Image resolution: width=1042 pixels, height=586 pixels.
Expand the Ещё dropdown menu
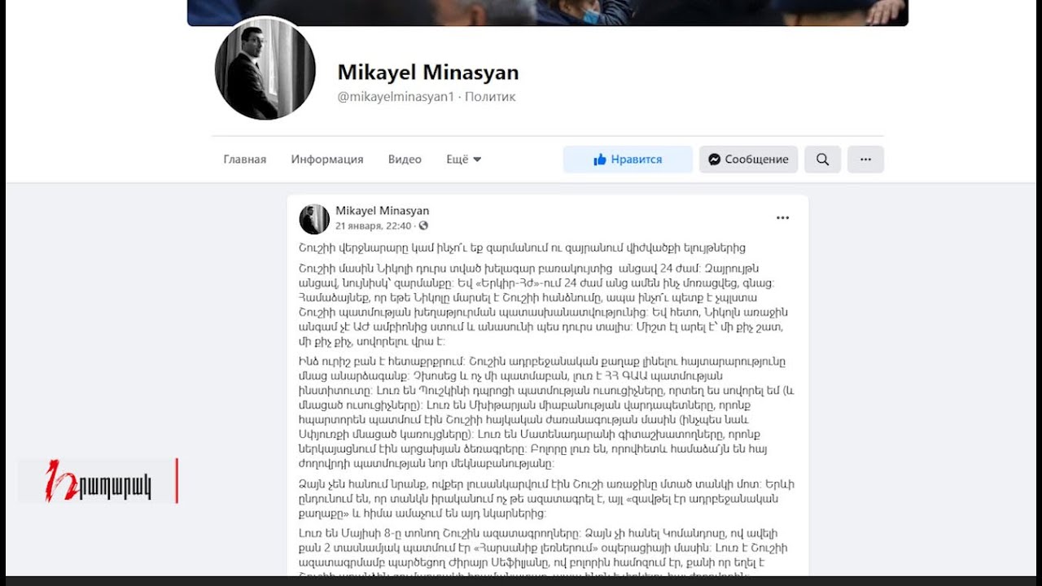pos(464,160)
